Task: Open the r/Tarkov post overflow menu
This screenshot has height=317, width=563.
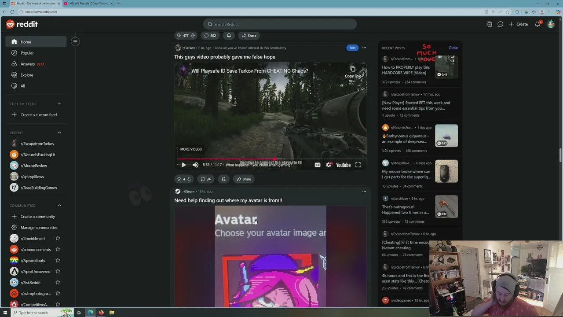Action: click(x=364, y=48)
